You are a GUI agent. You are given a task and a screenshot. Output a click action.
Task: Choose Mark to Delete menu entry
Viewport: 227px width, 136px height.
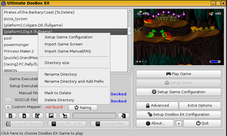click(58, 93)
